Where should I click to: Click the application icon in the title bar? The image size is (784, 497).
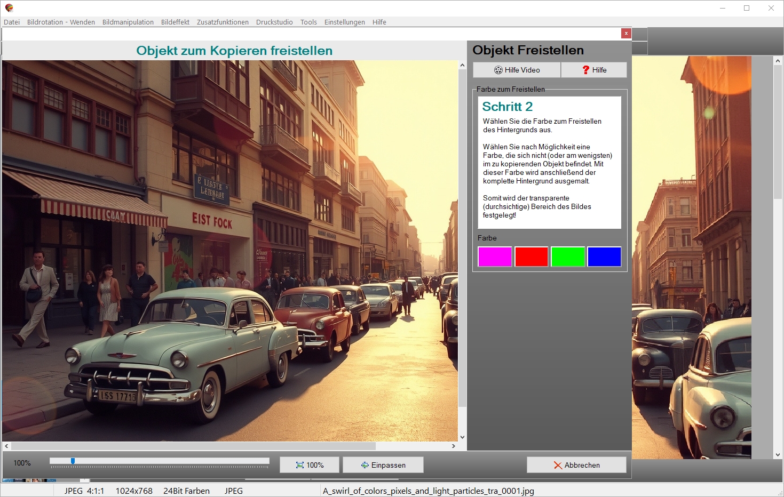9,8
